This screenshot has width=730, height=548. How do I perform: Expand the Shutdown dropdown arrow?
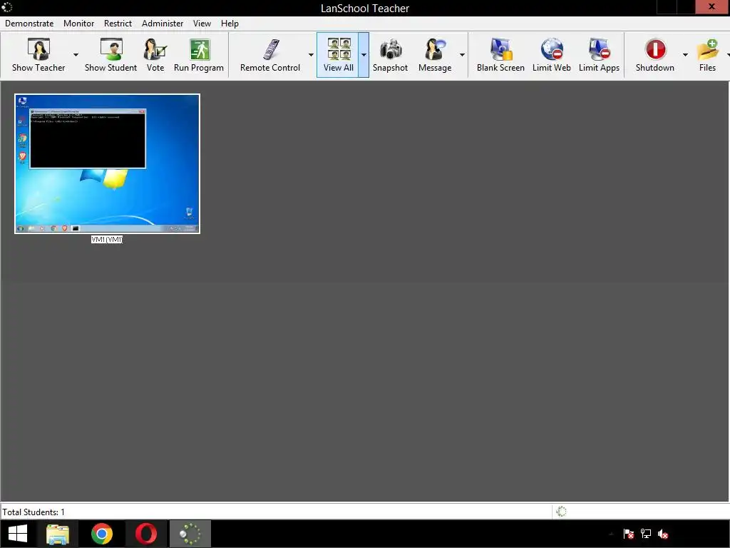click(x=685, y=55)
